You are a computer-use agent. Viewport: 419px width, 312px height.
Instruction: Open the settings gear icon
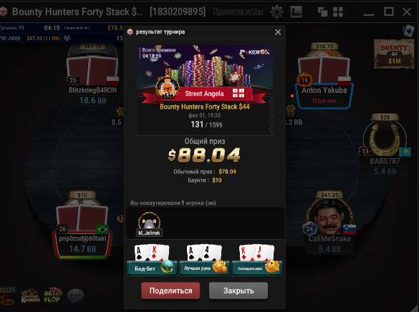tap(276, 11)
